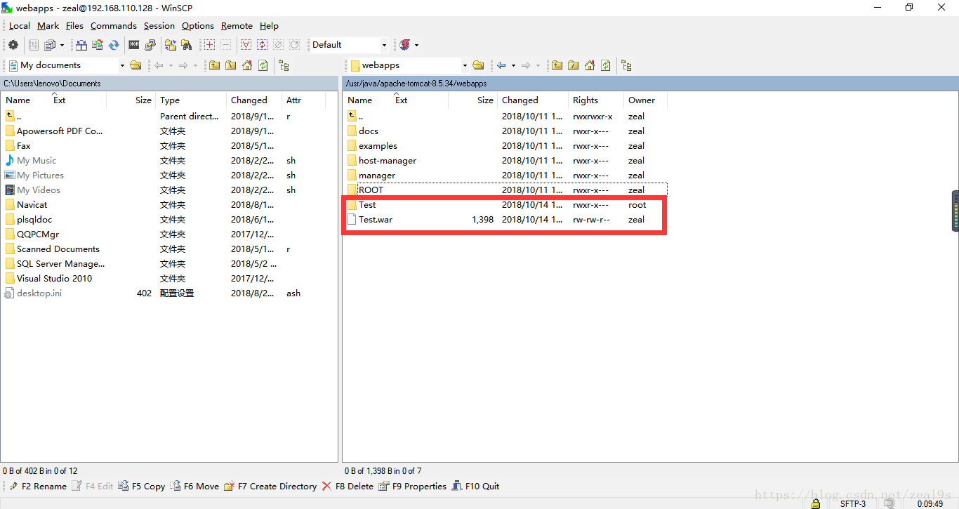
Task: Sort remote panel by Owner column
Action: pos(644,100)
